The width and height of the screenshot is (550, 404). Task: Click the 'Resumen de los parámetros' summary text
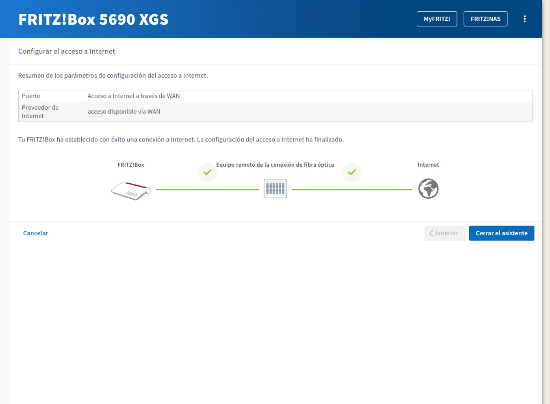click(113, 76)
